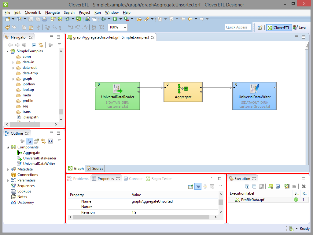Screen dimensions: 313x235
Task: Click Navigator vertical scrollbar down arrow
Action: coord(61,119)
